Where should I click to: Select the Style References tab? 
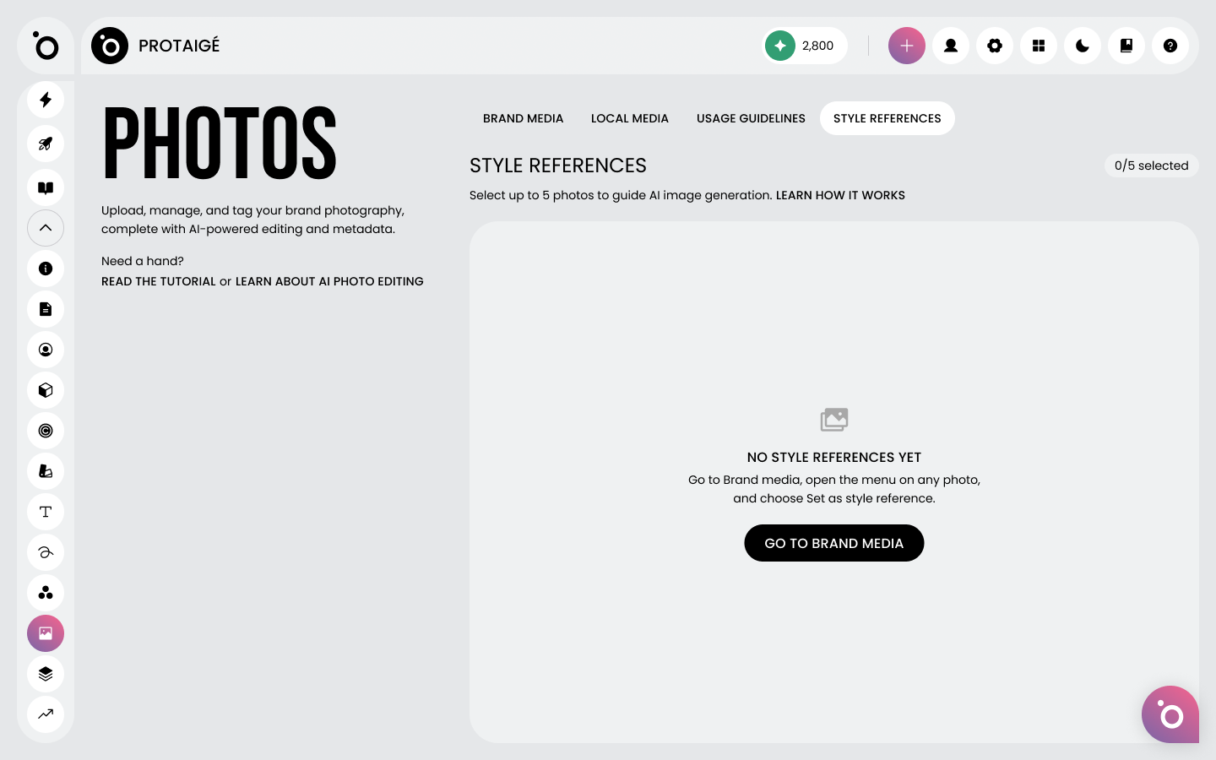coord(888,118)
